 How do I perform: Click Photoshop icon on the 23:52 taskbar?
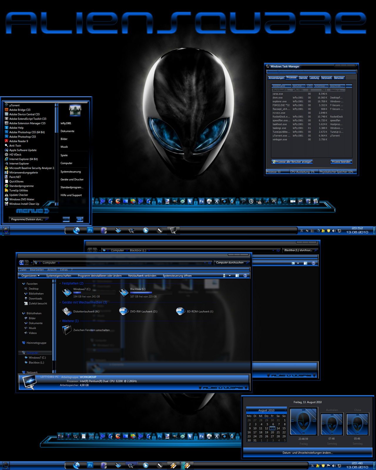(90, 230)
